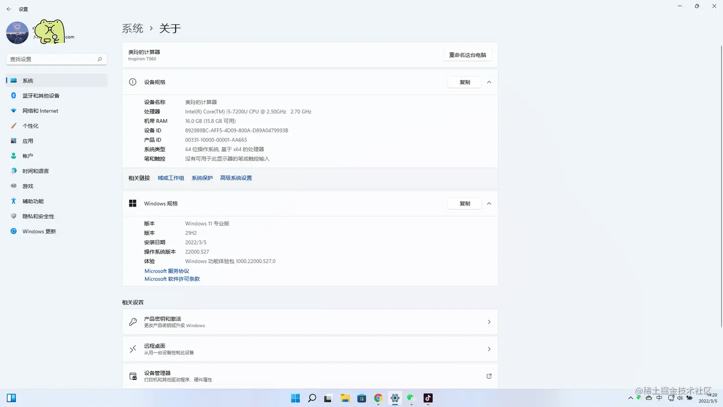723x407 pixels.
Task: Open Google Chrome from the taskbar
Action: point(378,398)
